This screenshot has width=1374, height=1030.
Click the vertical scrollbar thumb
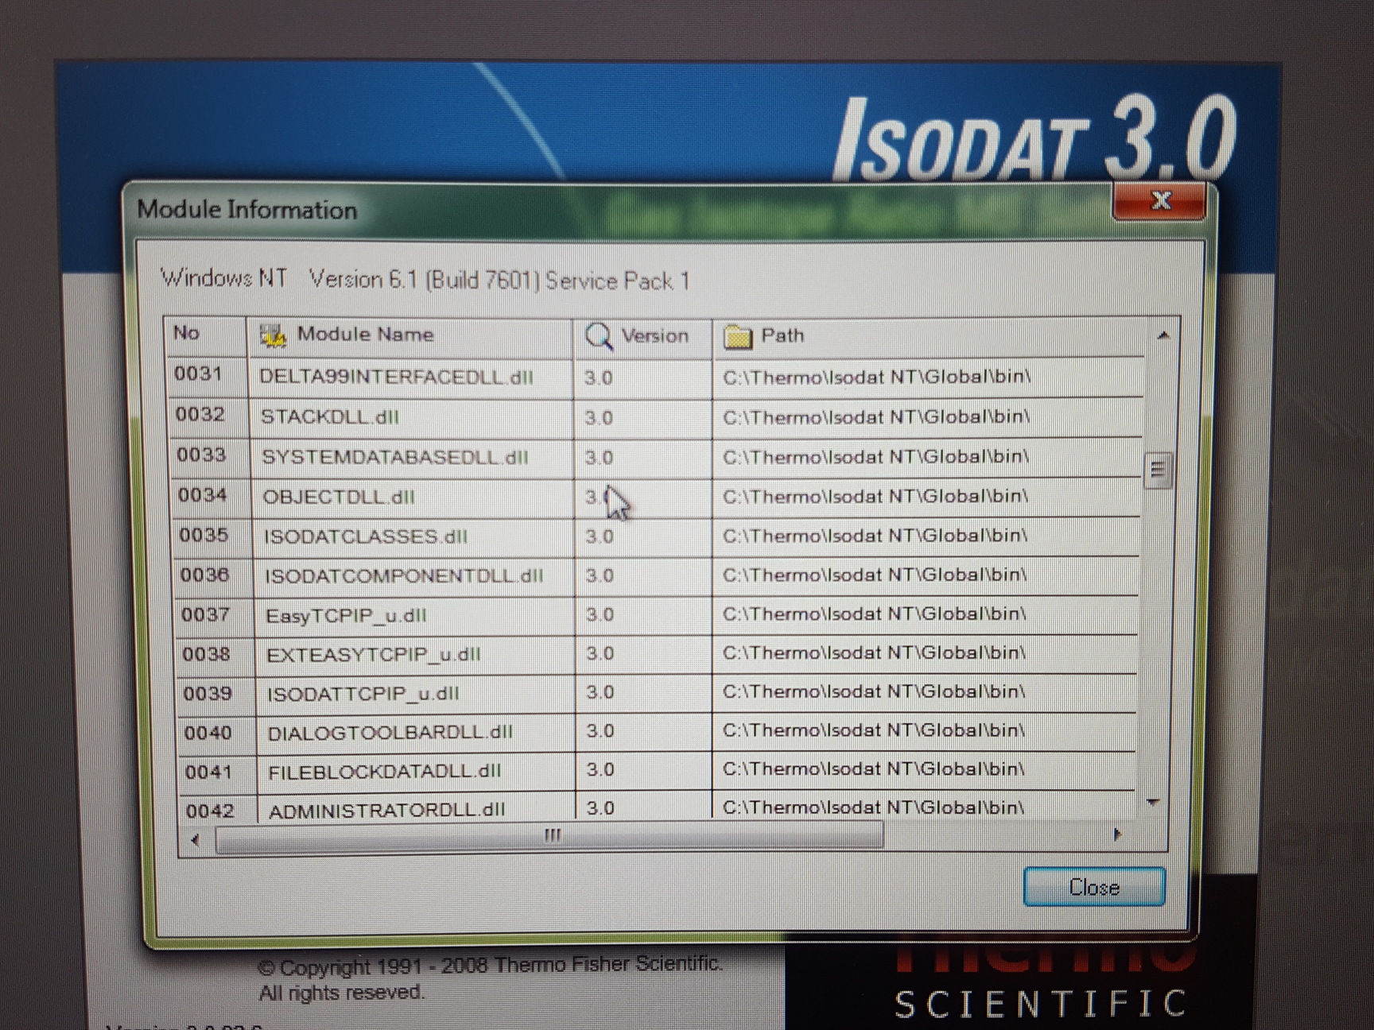[x=1157, y=470]
